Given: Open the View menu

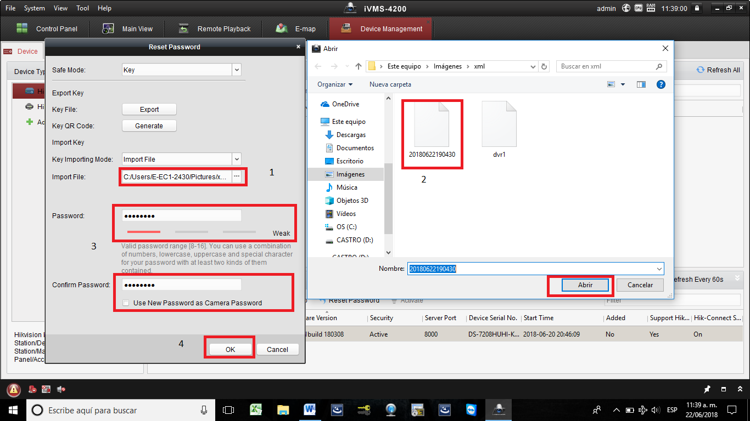Looking at the screenshot, I should coord(61,8).
